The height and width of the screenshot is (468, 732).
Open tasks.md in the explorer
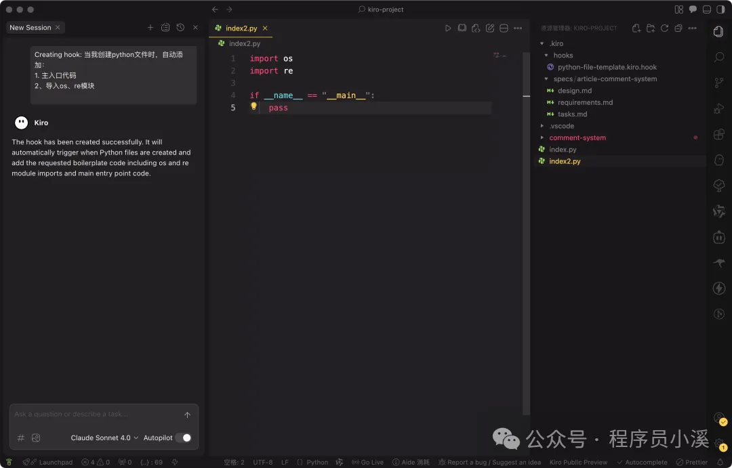coord(572,114)
